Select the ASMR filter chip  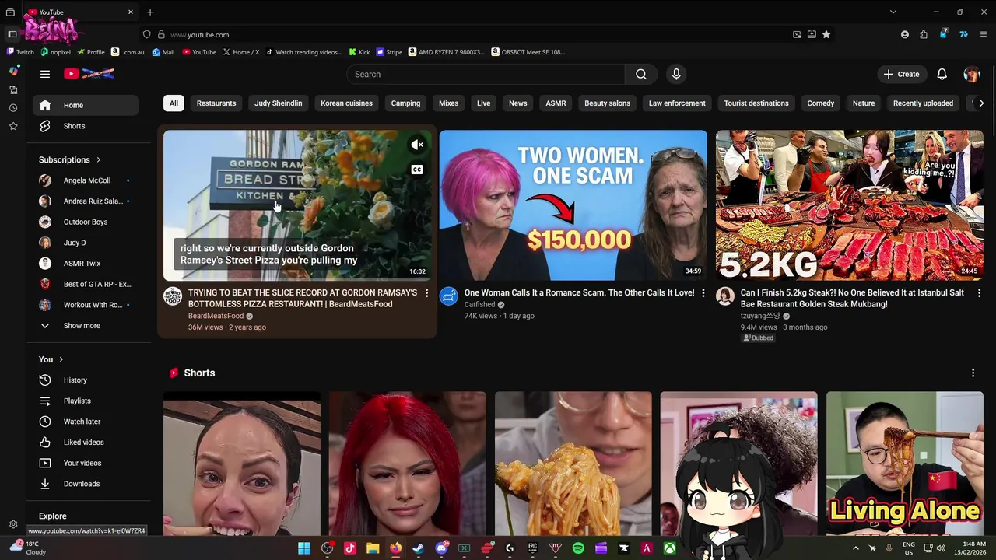pyautogui.click(x=556, y=103)
